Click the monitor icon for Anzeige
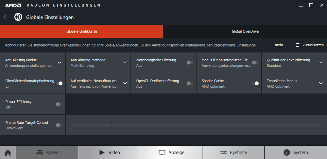327x159 pixels. [x=162, y=152]
